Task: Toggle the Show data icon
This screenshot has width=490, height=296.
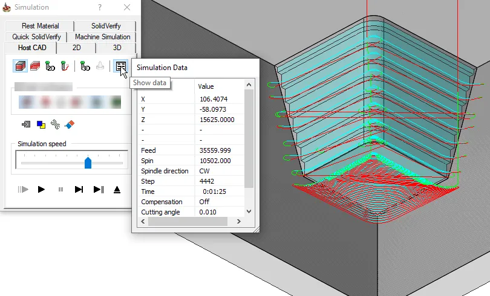Action: pos(120,66)
